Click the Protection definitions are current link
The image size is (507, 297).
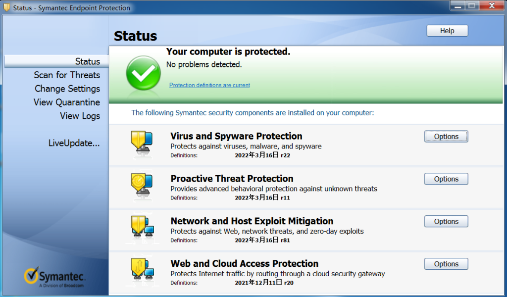(x=209, y=85)
